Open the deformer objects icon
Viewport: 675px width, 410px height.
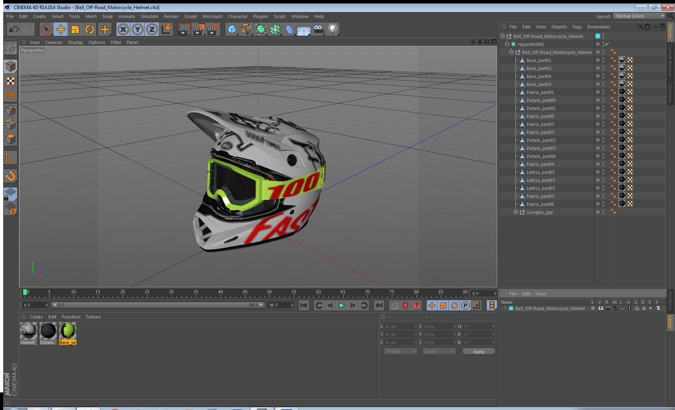(x=290, y=29)
